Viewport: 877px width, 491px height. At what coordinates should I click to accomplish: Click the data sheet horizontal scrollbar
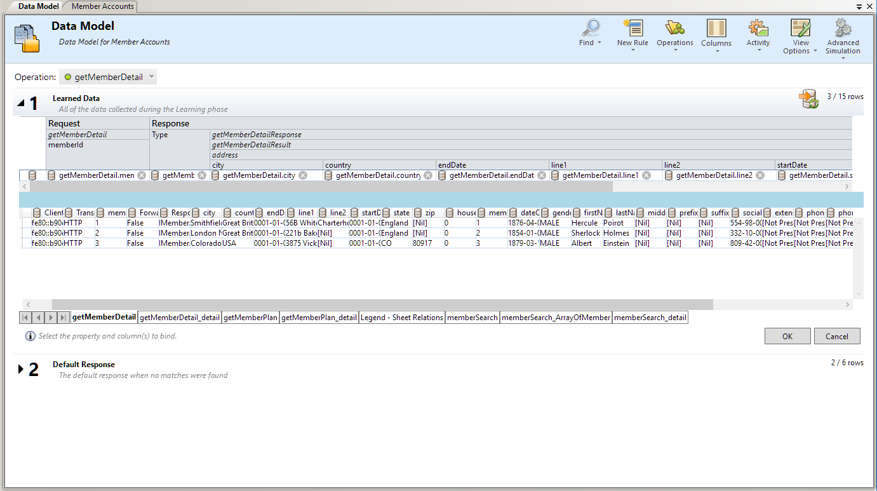click(382, 305)
